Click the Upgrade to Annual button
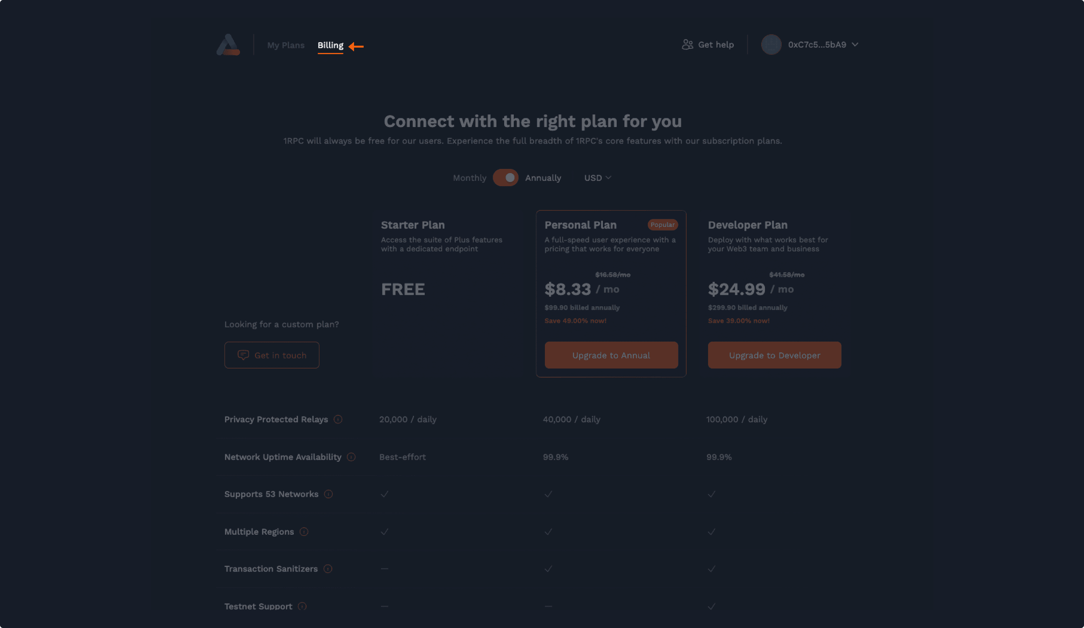The height and width of the screenshot is (628, 1084). click(611, 355)
